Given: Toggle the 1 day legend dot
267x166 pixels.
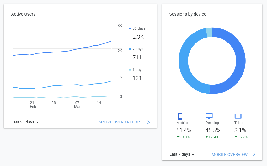Looking at the screenshot, I should 130,70.
